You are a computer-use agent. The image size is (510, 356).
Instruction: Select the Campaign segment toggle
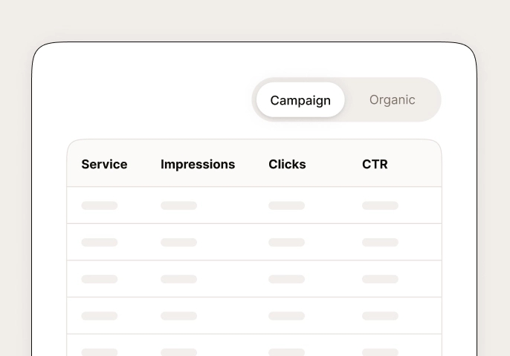click(x=300, y=100)
